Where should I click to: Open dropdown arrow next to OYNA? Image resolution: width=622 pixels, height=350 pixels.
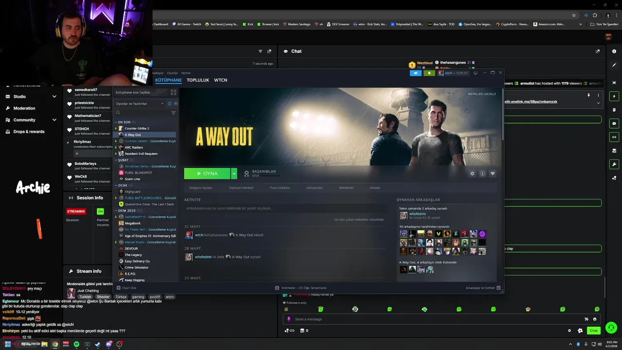pos(234,174)
